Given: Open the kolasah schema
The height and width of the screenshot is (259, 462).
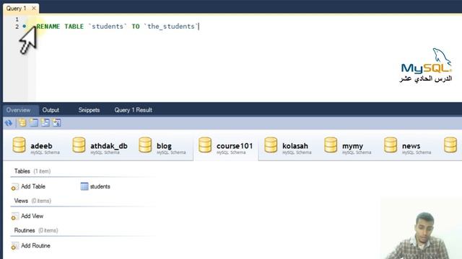Looking at the screenshot, I should (287, 146).
